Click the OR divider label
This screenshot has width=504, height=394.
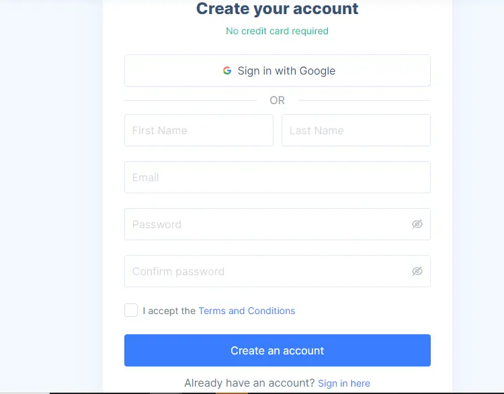tap(277, 100)
